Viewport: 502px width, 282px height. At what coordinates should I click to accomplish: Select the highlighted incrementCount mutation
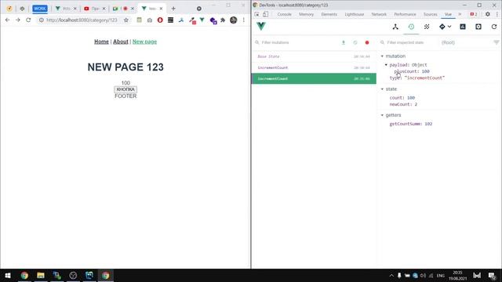coord(314,78)
